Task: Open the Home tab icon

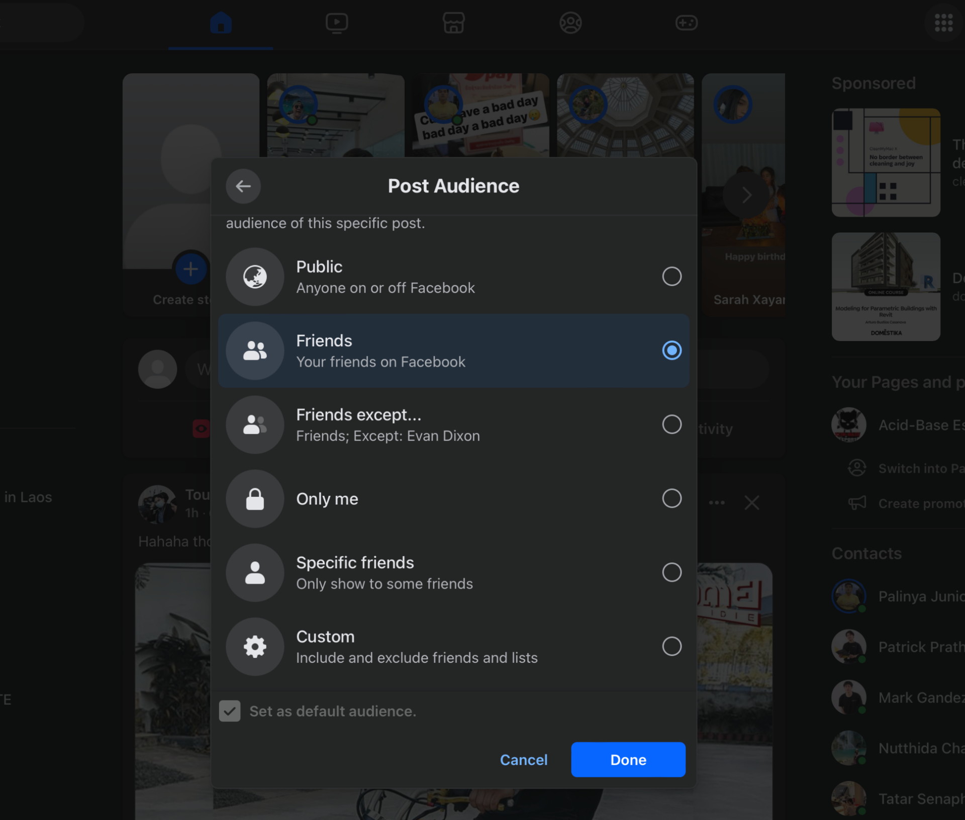Action: [221, 23]
